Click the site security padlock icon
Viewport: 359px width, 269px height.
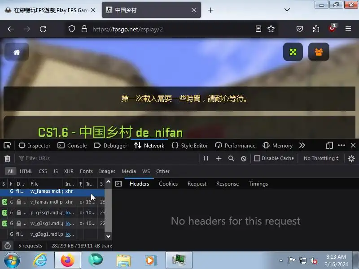pos(84,29)
